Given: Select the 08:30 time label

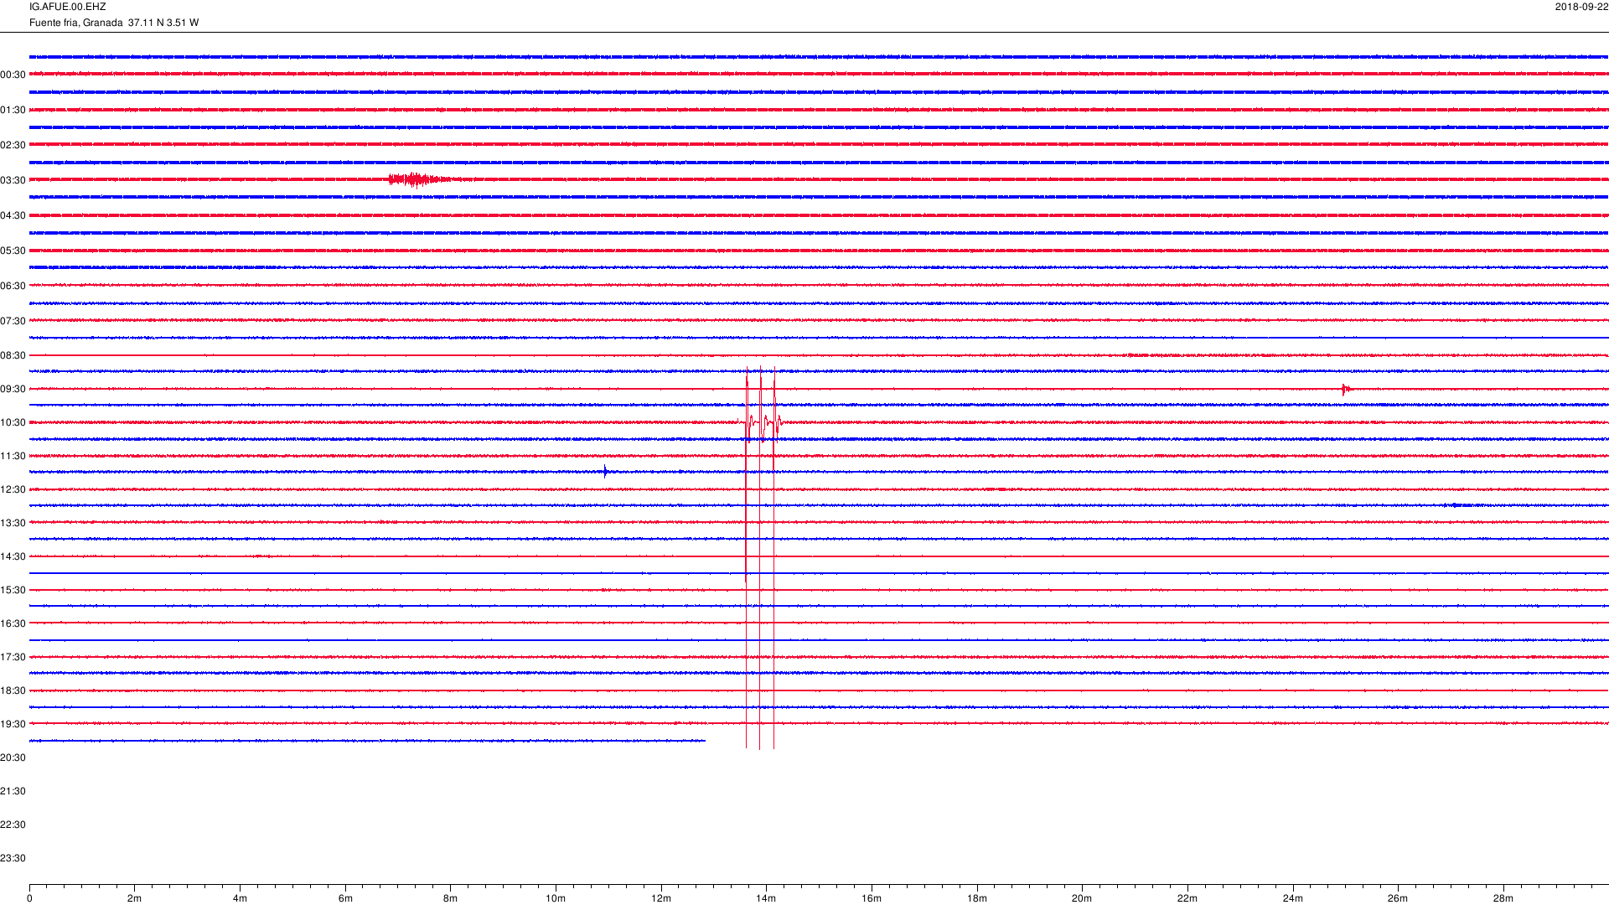Looking at the screenshot, I should click(13, 355).
